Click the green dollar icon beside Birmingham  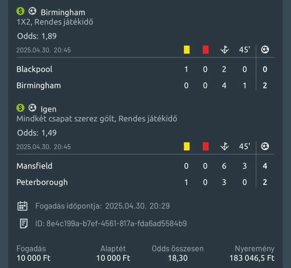(20, 11)
